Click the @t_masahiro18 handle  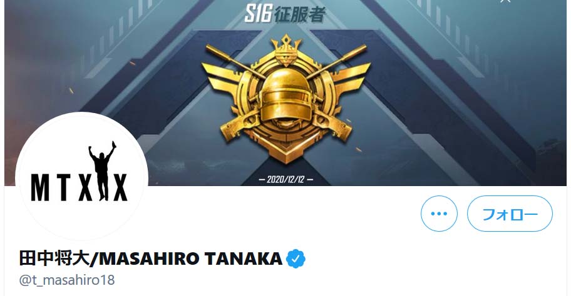pyautogui.click(x=67, y=280)
